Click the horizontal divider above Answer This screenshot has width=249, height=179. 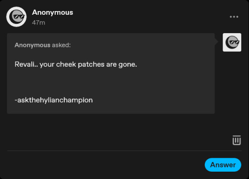click(125, 151)
